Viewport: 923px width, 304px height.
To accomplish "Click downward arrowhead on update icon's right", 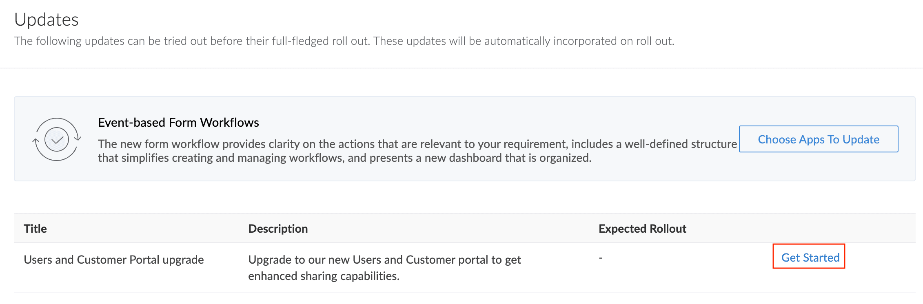I will [x=78, y=138].
